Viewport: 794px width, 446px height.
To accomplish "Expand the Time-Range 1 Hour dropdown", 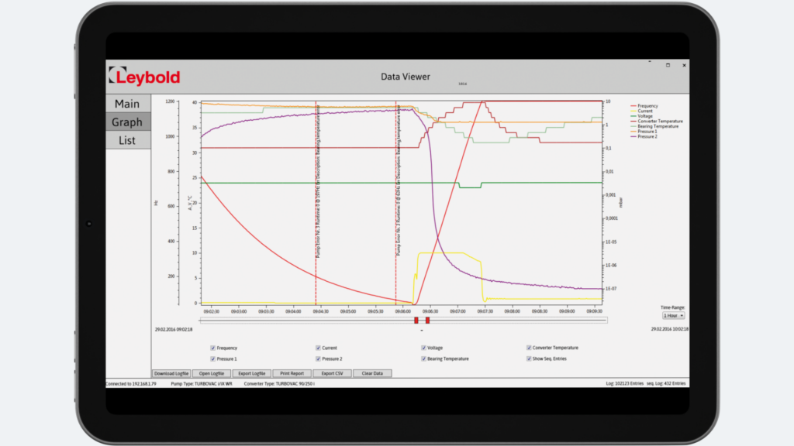I will (674, 316).
